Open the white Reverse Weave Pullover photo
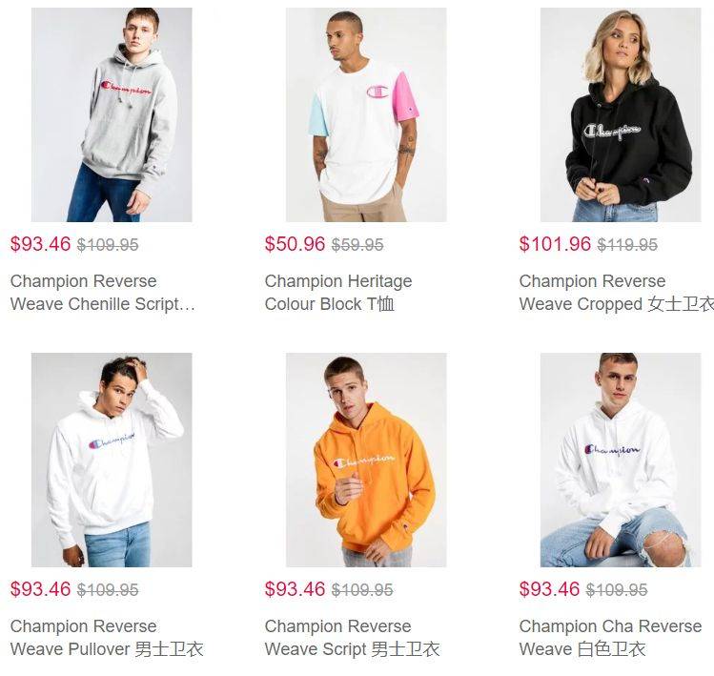Image resolution: width=714 pixels, height=676 pixels. point(112,460)
